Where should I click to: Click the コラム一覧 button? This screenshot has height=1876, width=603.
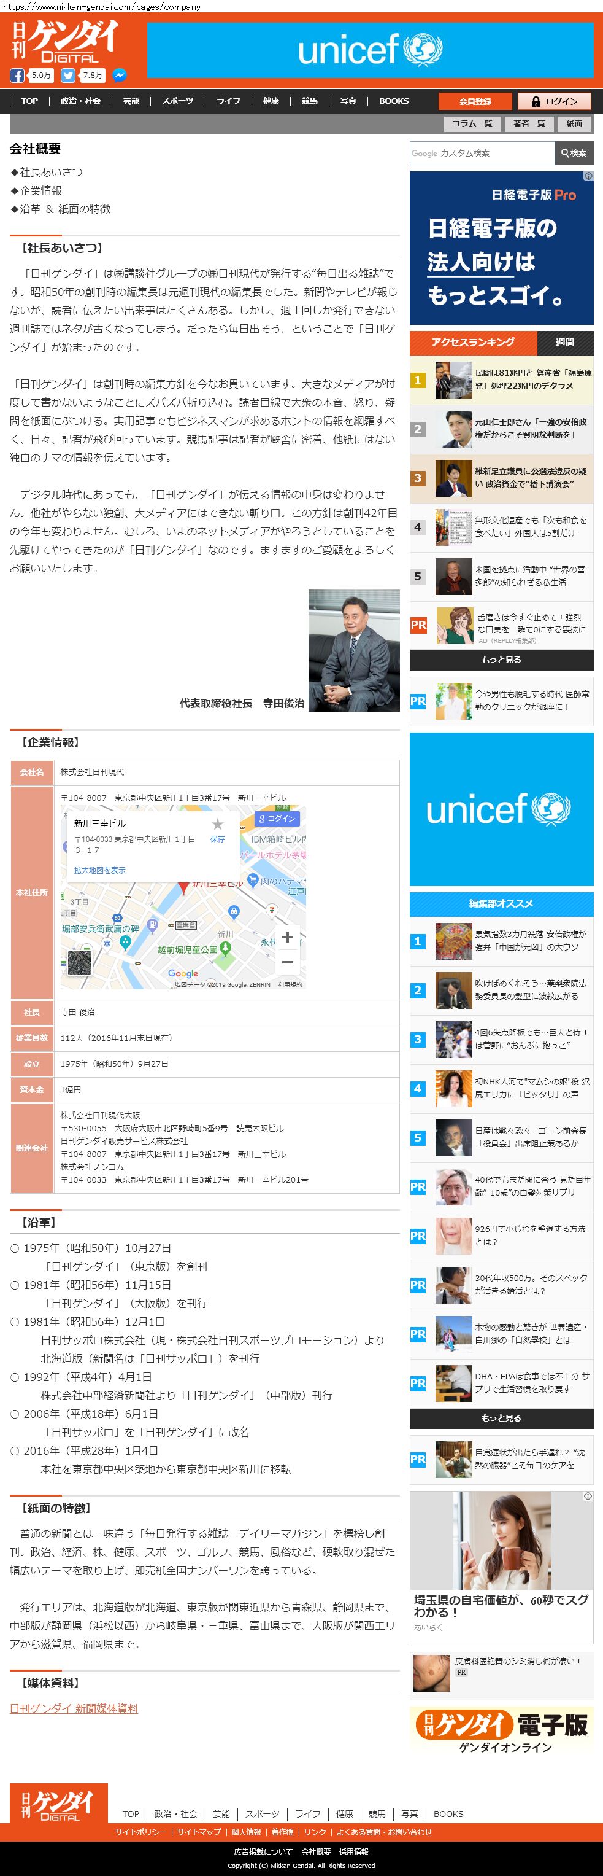[472, 124]
